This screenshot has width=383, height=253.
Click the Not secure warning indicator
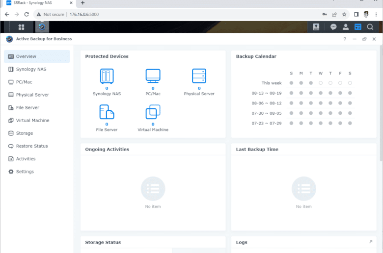(x=50, y=14)
